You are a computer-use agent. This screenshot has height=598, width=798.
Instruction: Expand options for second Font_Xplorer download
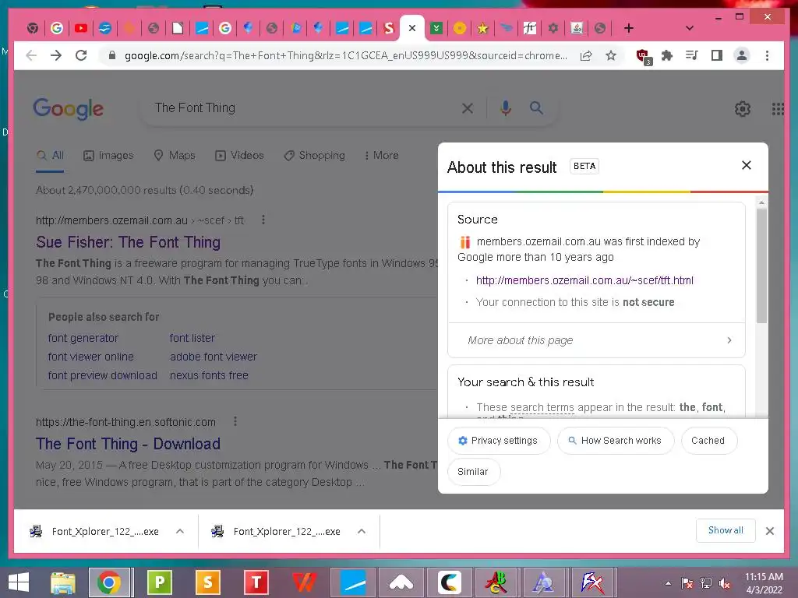[x=362, y=531]
